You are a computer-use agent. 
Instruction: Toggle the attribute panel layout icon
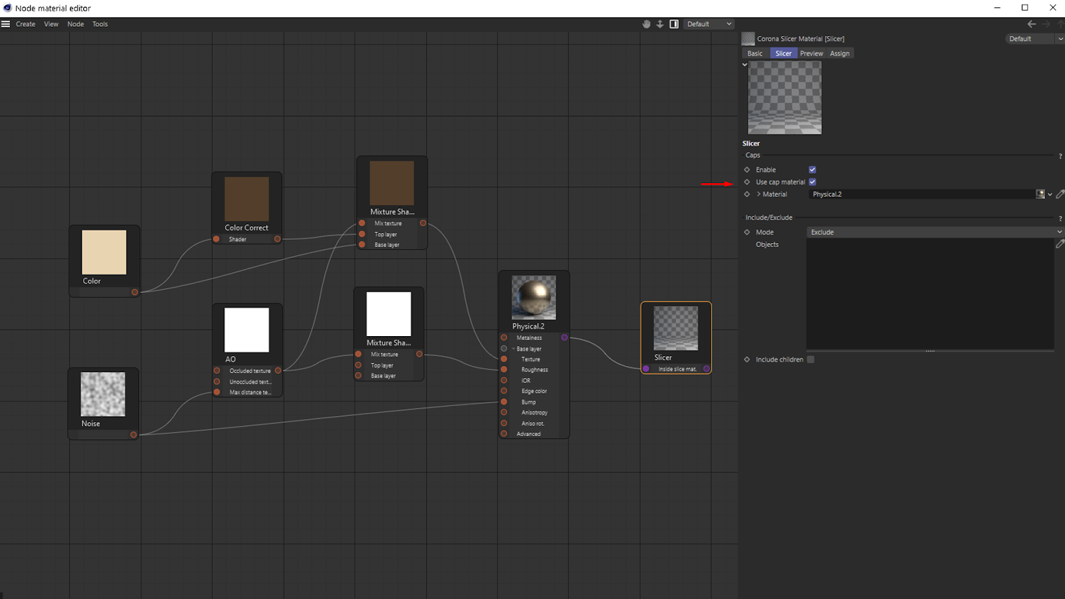[x=674, y=24]
